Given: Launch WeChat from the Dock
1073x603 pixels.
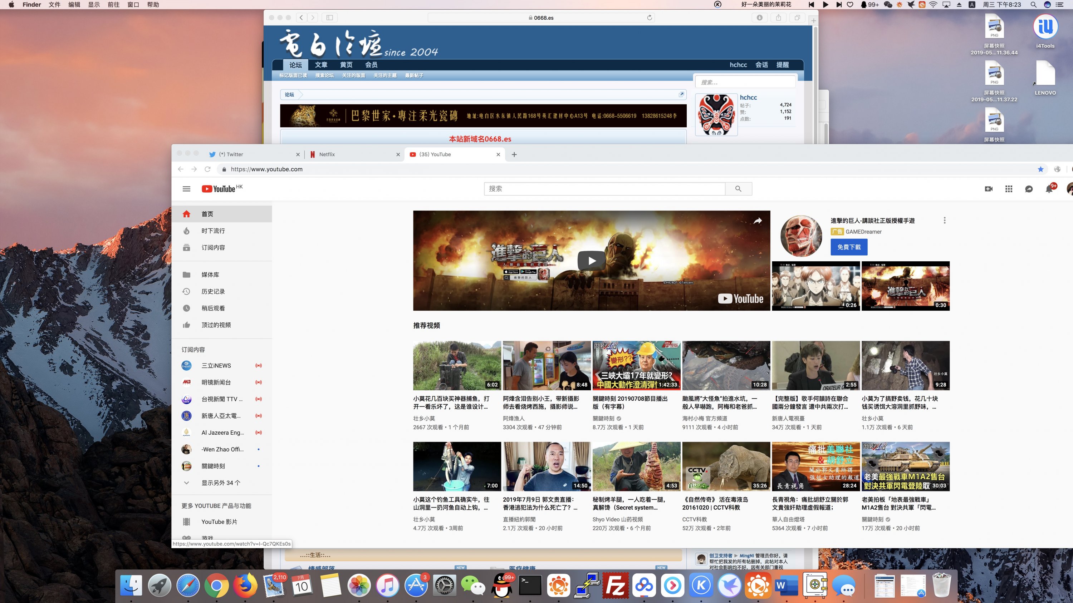Looking at the screenshot, I should click(x=473, y=586).
